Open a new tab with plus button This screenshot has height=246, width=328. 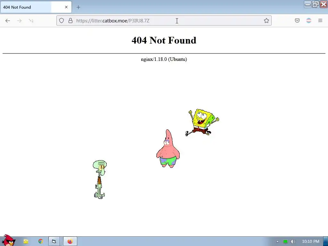78,7
